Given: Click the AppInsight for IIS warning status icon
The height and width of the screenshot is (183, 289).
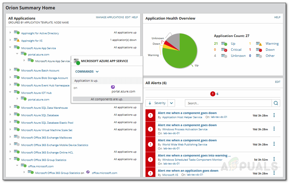Looking at the screenshot, I should tap(17, 40).
